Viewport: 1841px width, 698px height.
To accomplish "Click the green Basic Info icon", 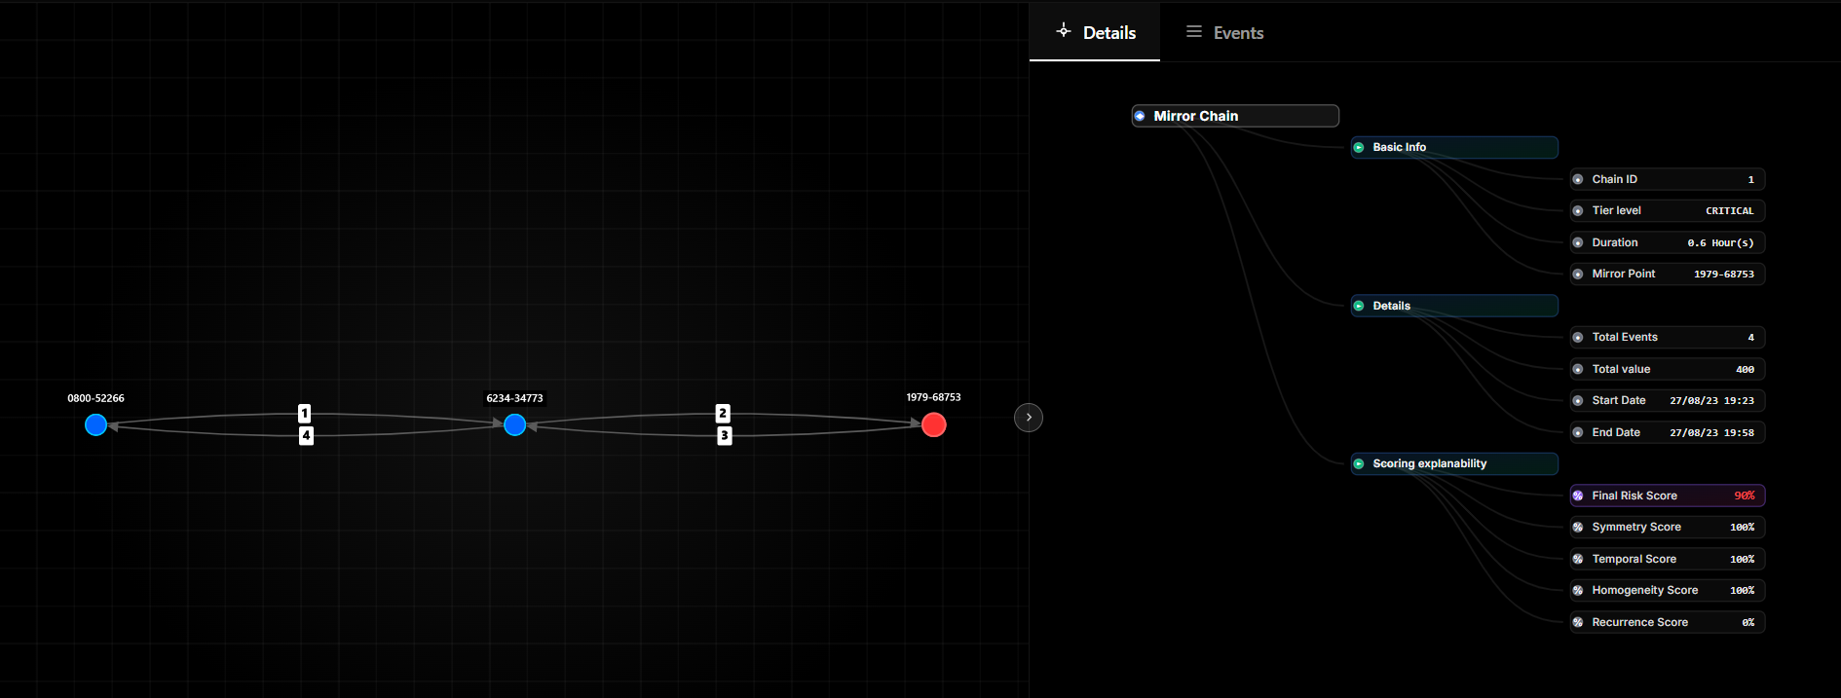I will tap(1359, 147).
